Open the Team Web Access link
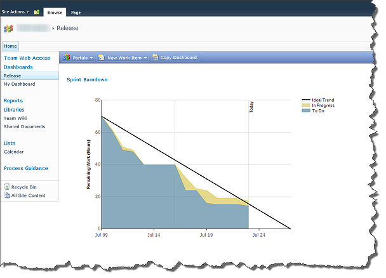The width and height of the screenshot is (386, 278). click(x=27, y=58)
